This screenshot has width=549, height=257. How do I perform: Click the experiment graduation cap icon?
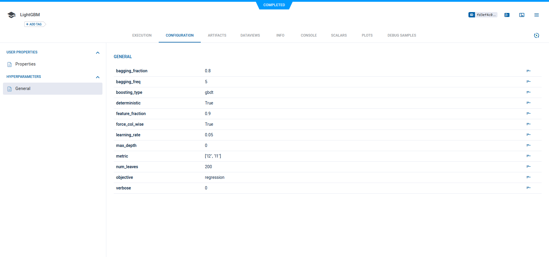(x=11, y=15)
